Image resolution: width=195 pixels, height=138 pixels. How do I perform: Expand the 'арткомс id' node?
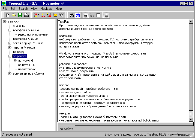click(15, 60)
